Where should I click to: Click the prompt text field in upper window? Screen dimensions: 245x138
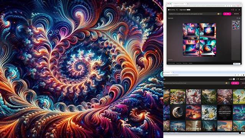(192, 14)
